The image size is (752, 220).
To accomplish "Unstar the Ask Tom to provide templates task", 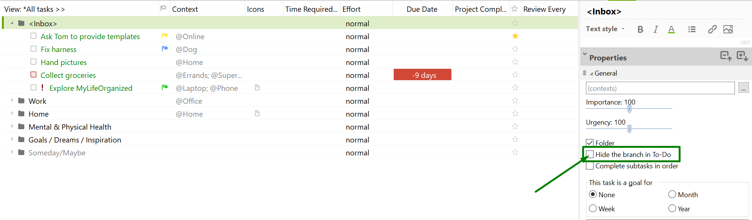I will (x=515, y=36).
